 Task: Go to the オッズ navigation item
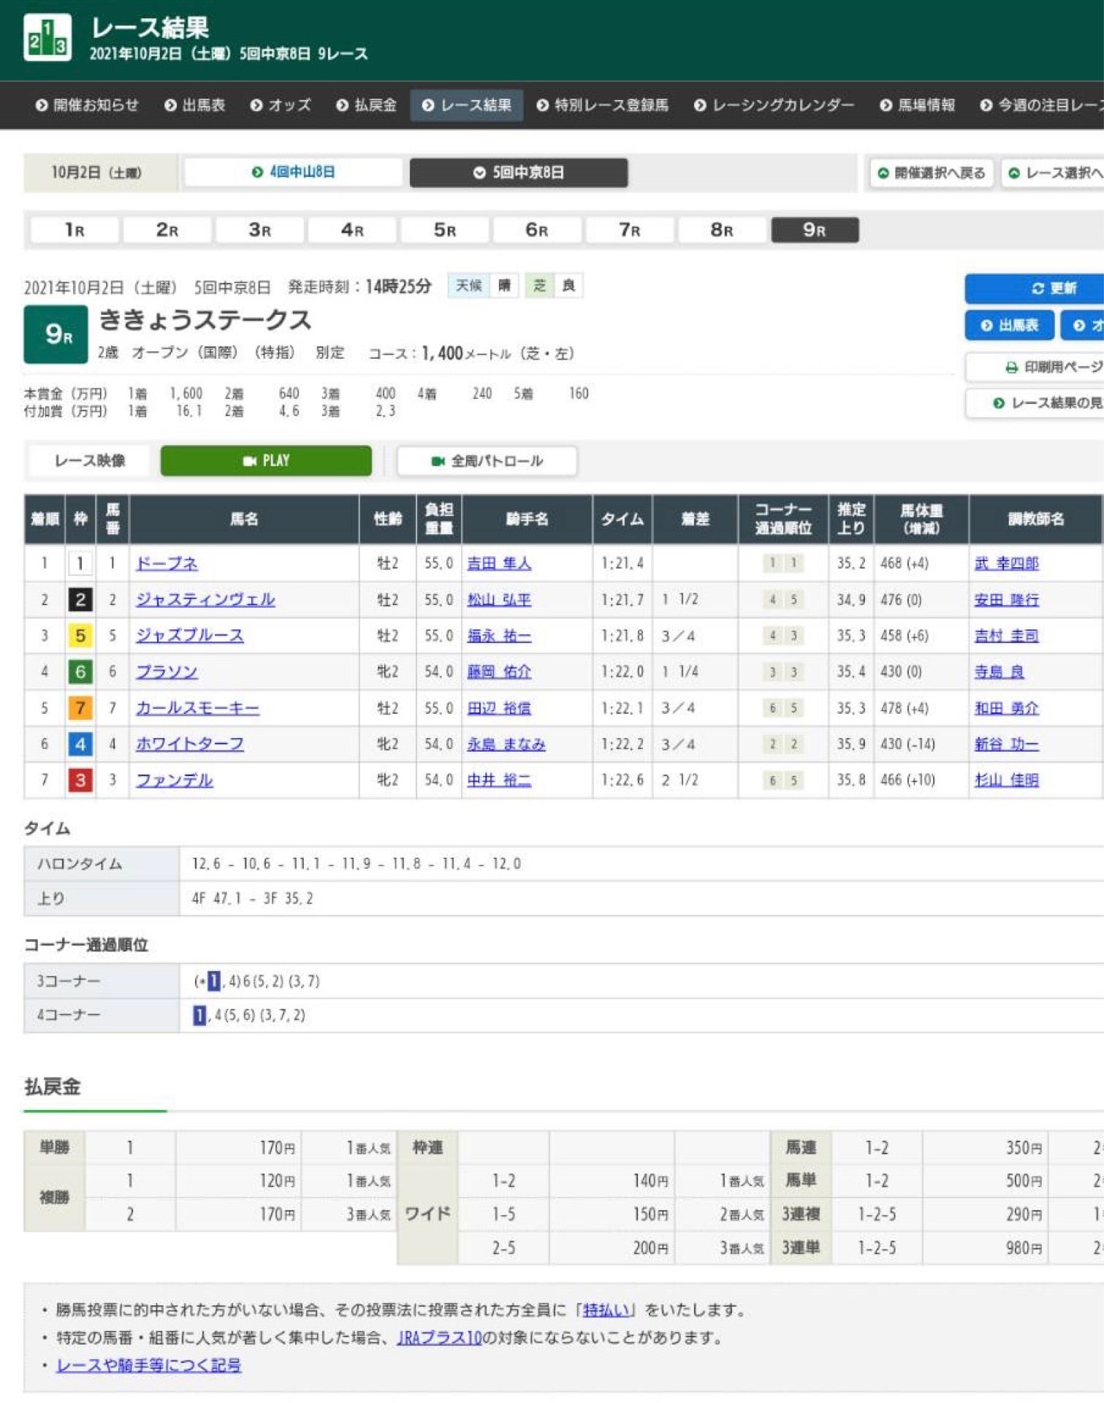pos(281,105)
